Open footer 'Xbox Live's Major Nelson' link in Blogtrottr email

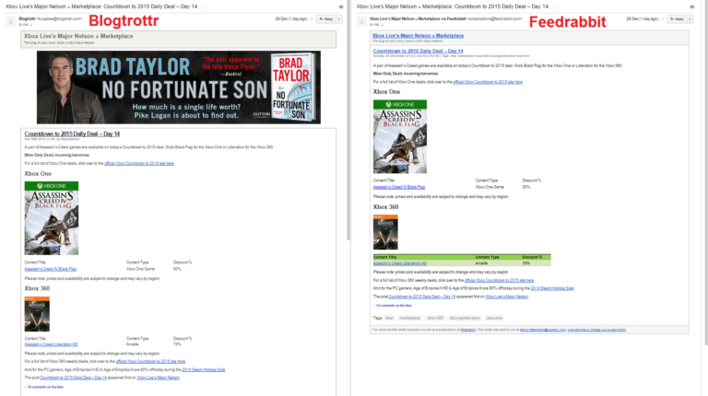[158, 378]
